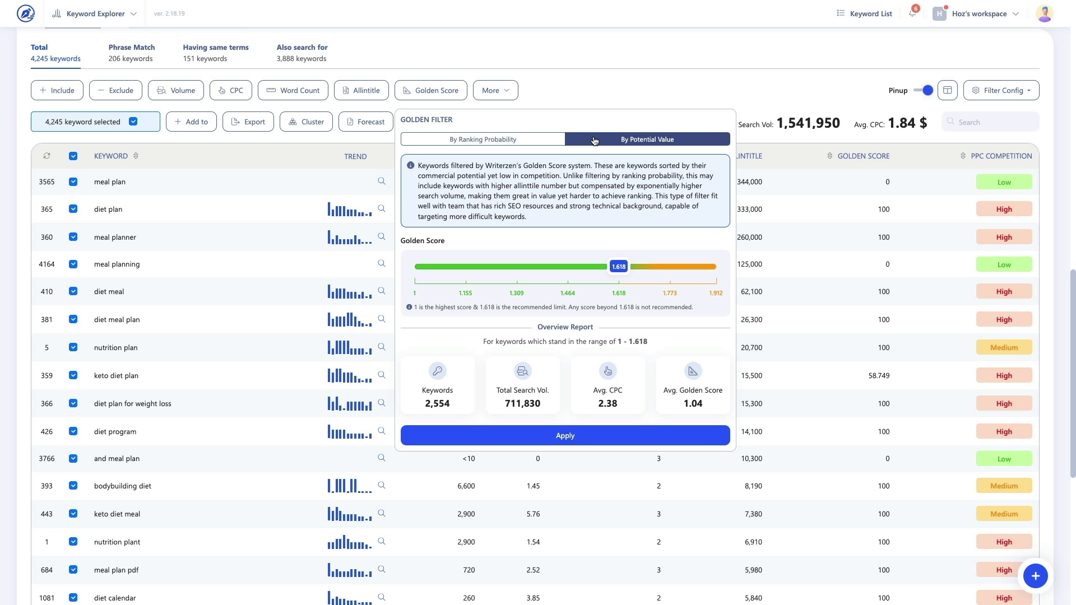
Task: Open the Phrase Match tab
Action: tap(131, 53)
